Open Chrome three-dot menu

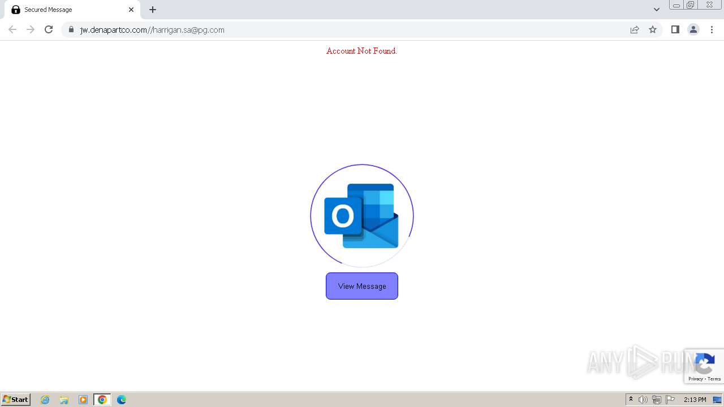coord(712,29)
